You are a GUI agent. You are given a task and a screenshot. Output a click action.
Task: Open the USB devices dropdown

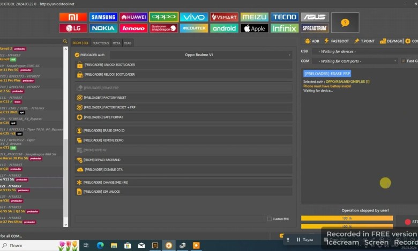(x=354, y=51)
